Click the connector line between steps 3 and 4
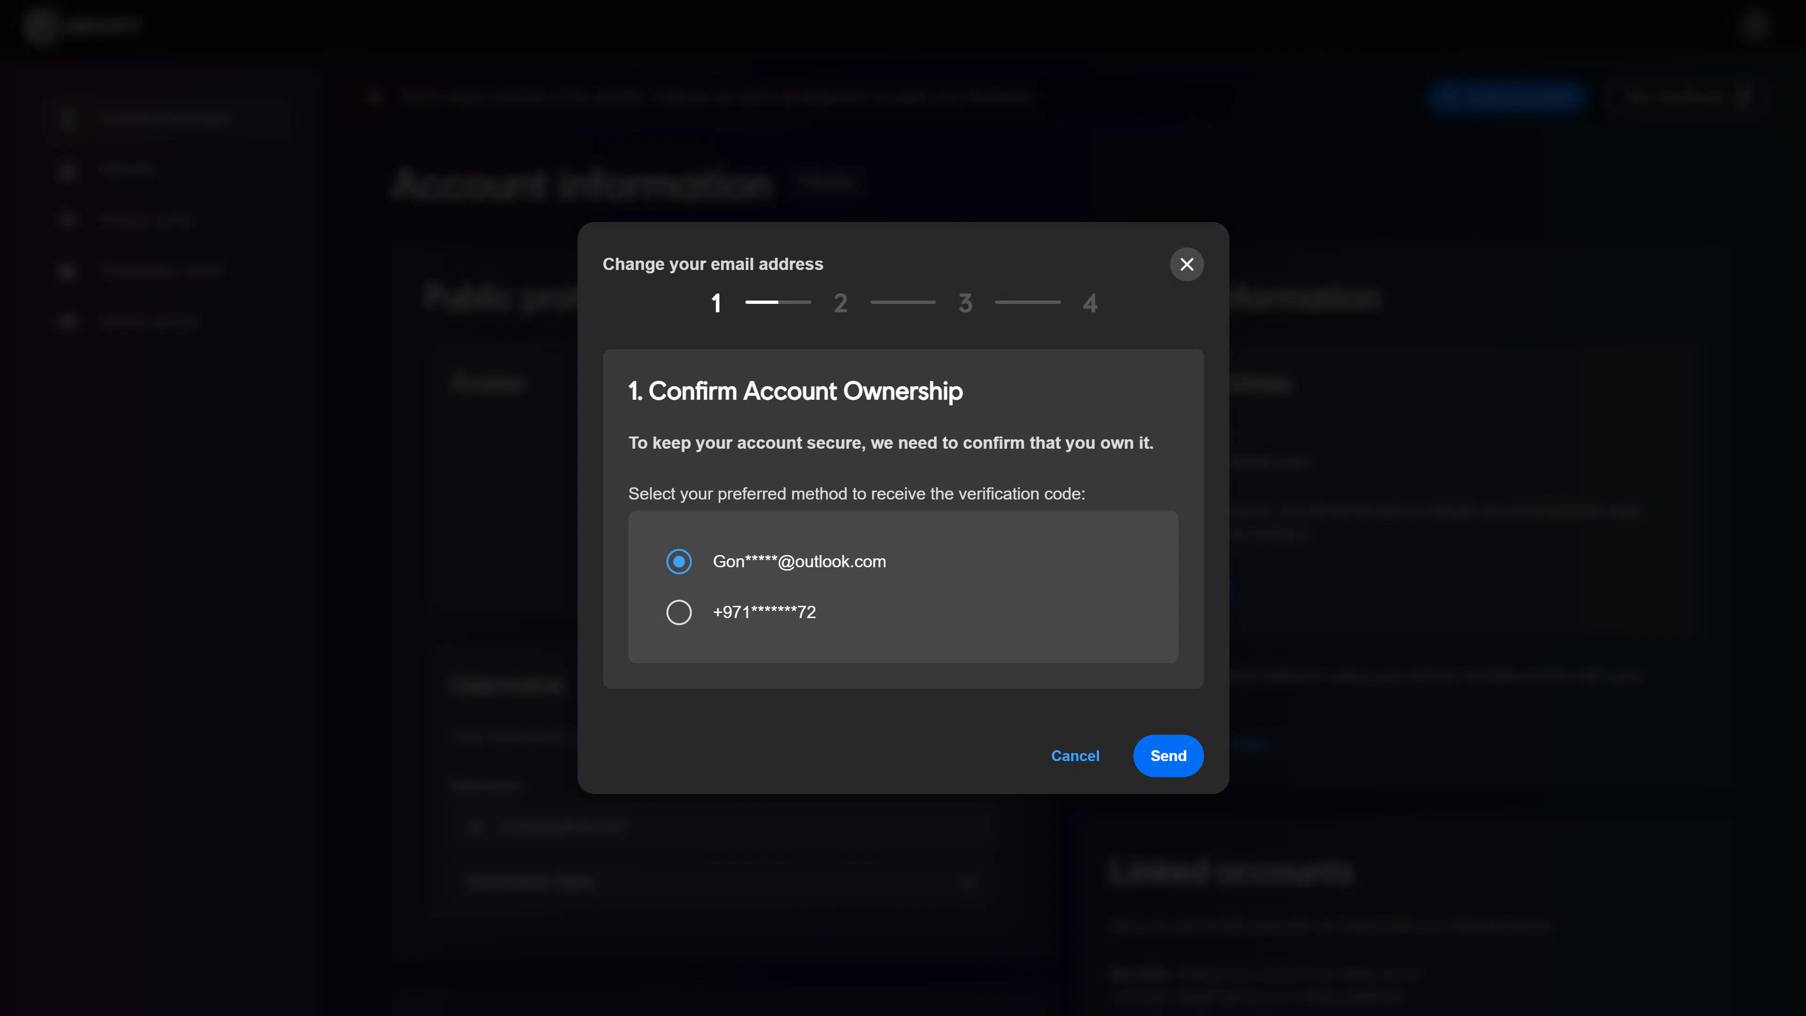Viewport: 1806px width, 1016px height. pos(1027,302)
